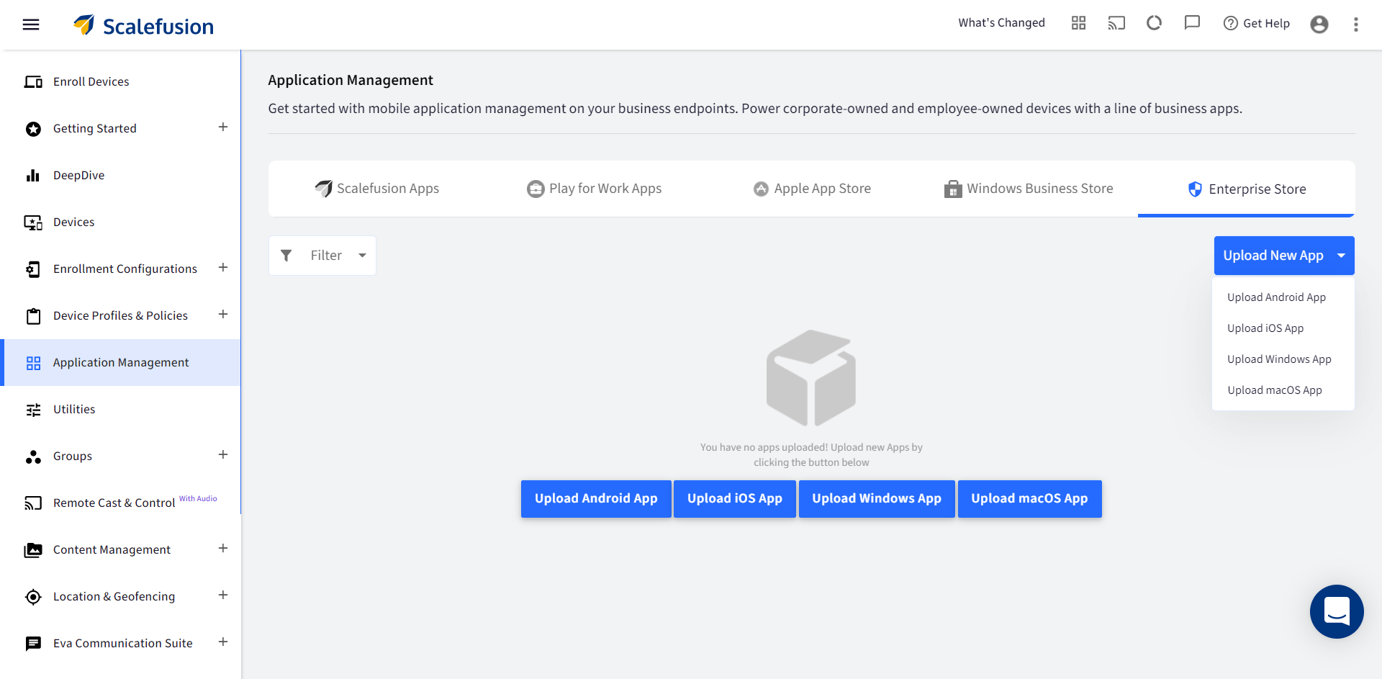Open the hamburger navigation menu

click(x=31, y=24)
